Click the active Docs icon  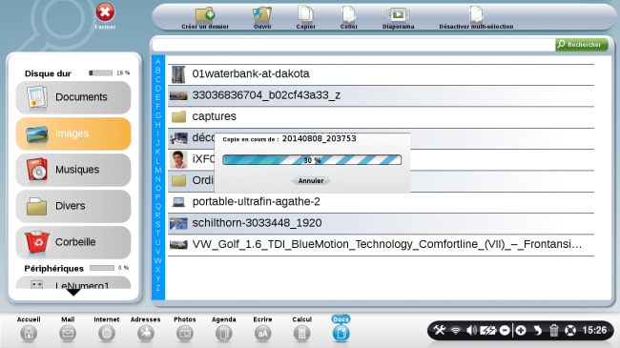[x=341, y=334]
